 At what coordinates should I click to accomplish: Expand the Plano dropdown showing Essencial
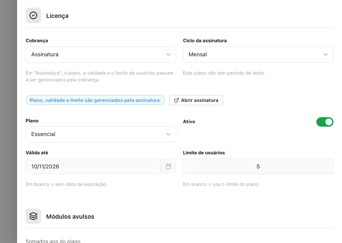[x=101, y=134]
